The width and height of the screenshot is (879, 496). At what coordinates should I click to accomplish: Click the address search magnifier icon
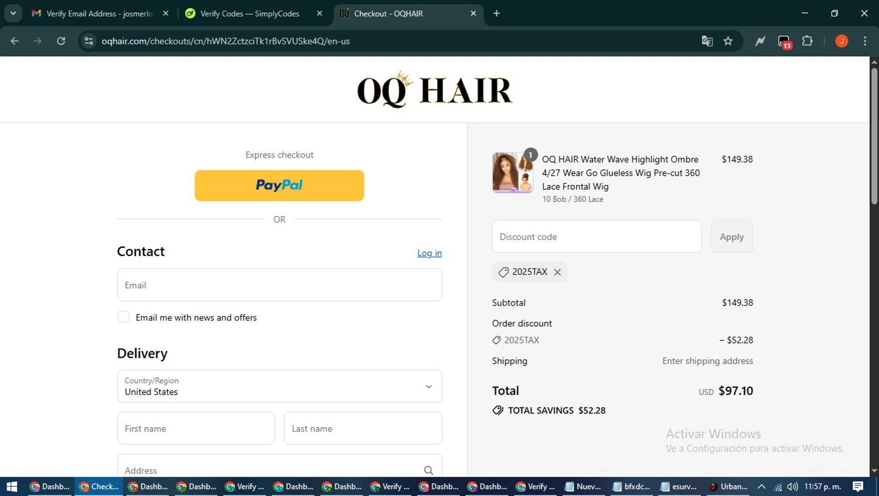[x=428, y=470]
